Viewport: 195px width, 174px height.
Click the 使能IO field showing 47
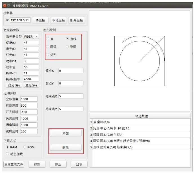click(x=31, y=43)
